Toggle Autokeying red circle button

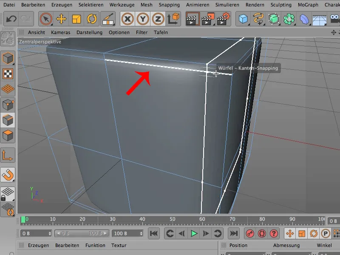[x=262, y=233]
